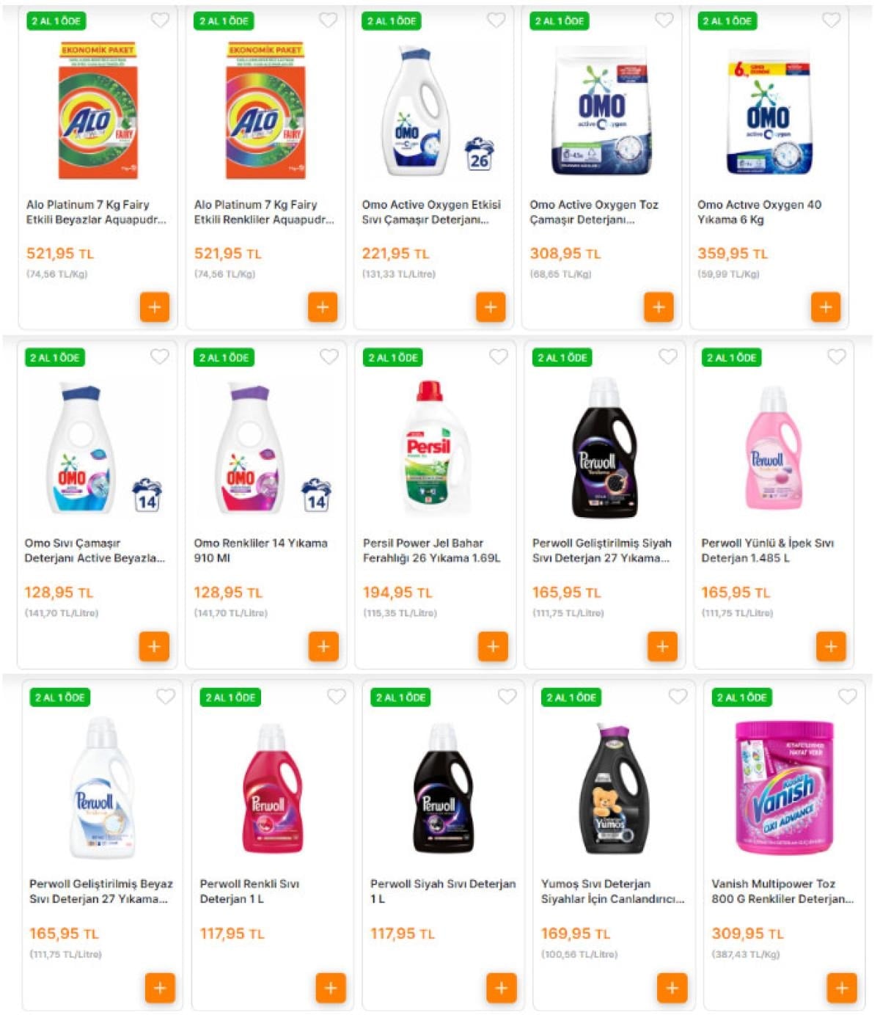View Vanish Oxi Advance product image
The height and width of the screenshot is (1015, 880).
(785, 788)
